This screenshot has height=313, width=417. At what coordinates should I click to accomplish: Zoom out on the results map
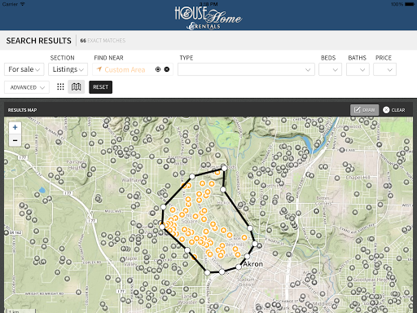click(15, 140)
